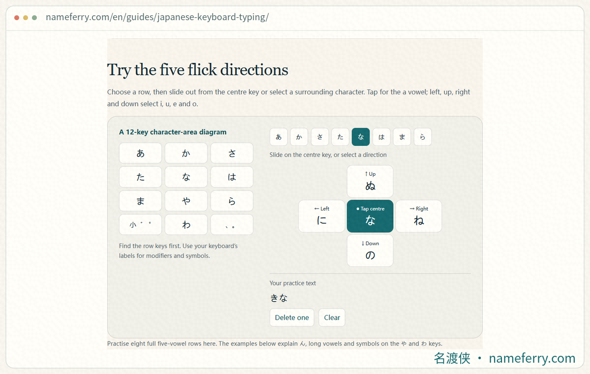The image size is (590, 374).
Task: Click "Find the row keys first" note
Action: pos(178,250)
